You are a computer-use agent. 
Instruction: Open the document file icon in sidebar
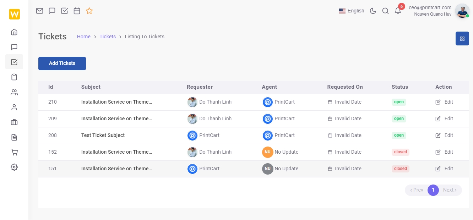tap(14, 137)
